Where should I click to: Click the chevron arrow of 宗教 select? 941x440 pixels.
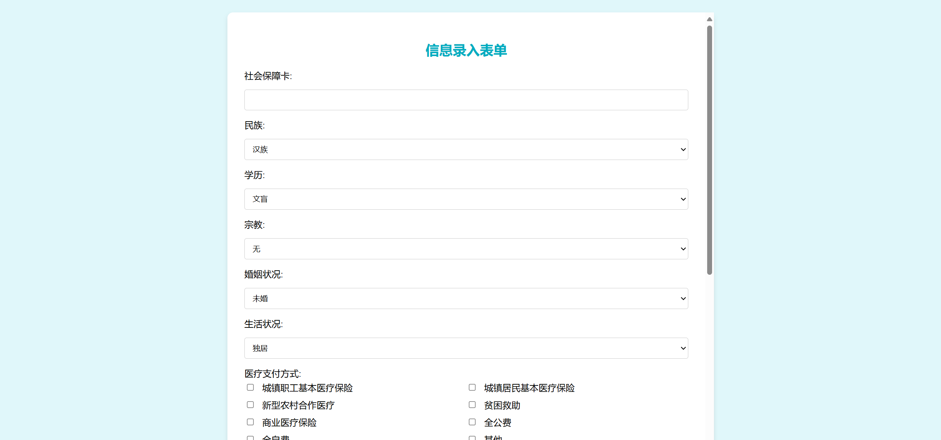683,249
